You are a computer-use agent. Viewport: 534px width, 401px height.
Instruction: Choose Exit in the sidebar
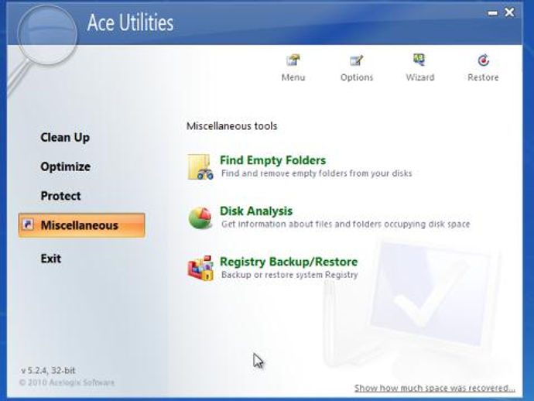point(51,259)
